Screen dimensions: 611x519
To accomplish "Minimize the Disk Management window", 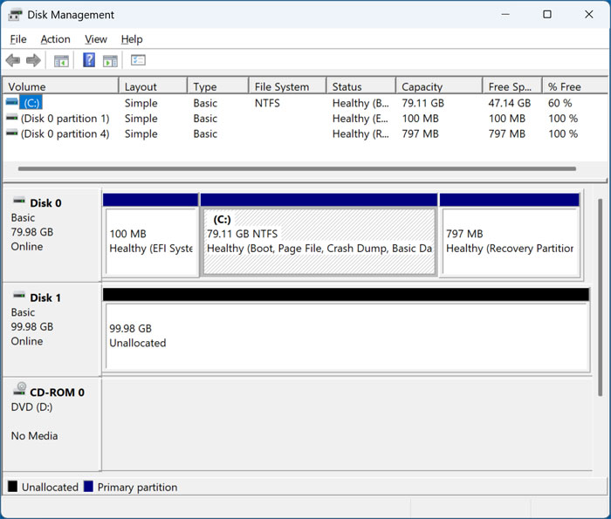I will click(505, 15).
